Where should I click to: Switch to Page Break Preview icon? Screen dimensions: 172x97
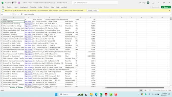150,90
